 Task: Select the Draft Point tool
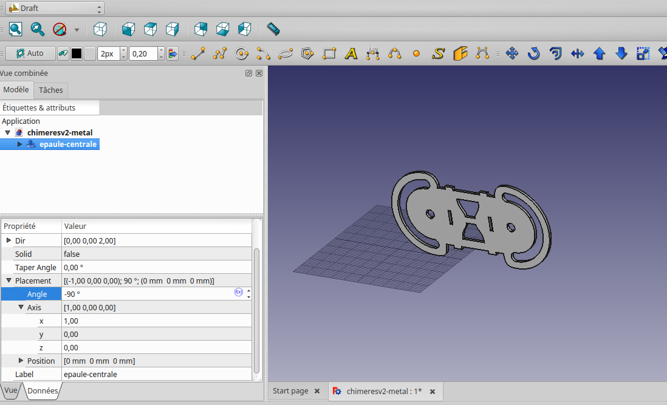click(x=417, y=53)
